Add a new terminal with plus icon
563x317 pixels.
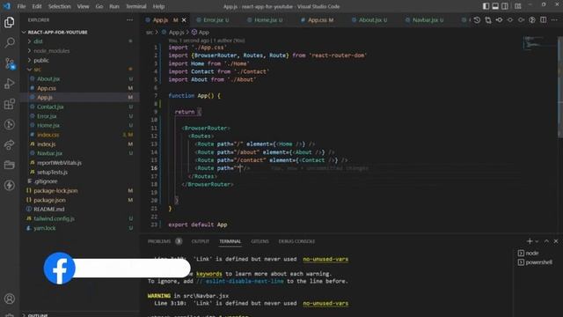(x=530, y=241)
